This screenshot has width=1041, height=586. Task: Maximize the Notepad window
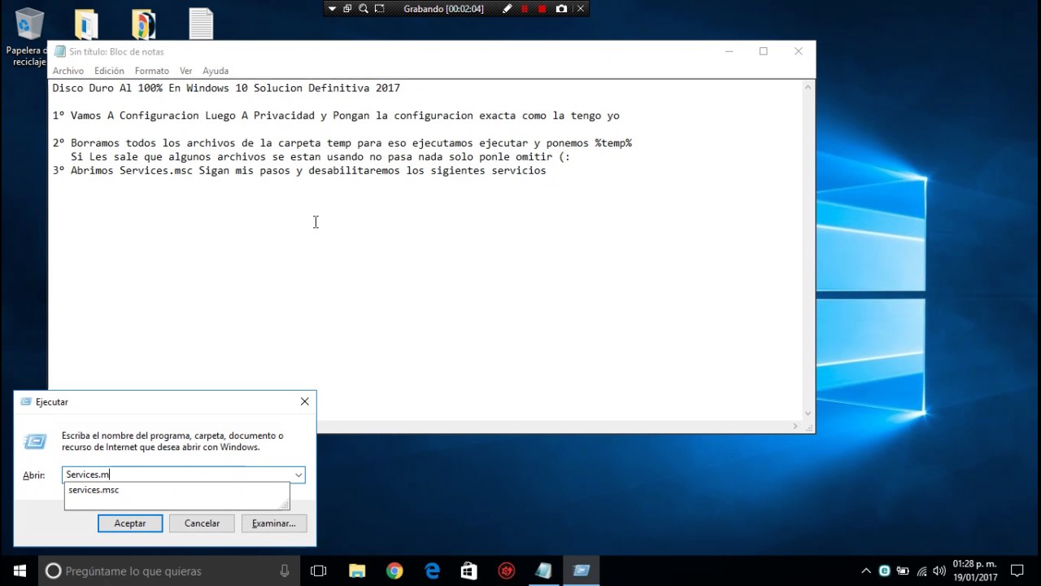(763, 51)
